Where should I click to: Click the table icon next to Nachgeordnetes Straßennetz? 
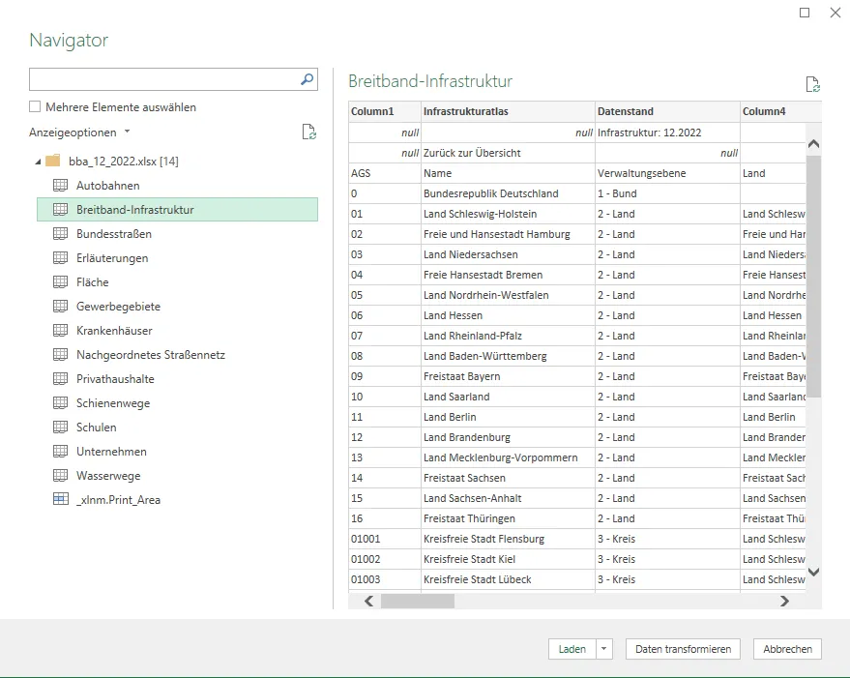[60, 355]
